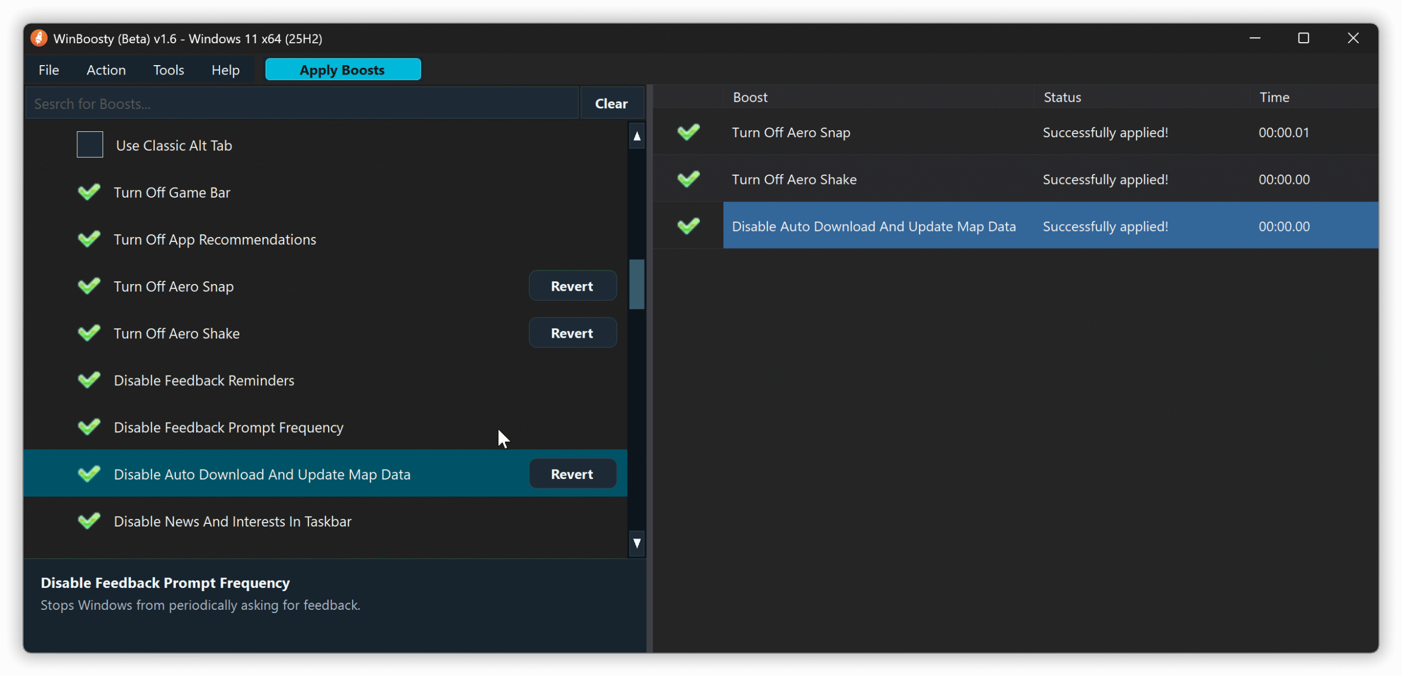
Task: Click status text for Turn Off Aero Snap result
Action: [1105, 132]
